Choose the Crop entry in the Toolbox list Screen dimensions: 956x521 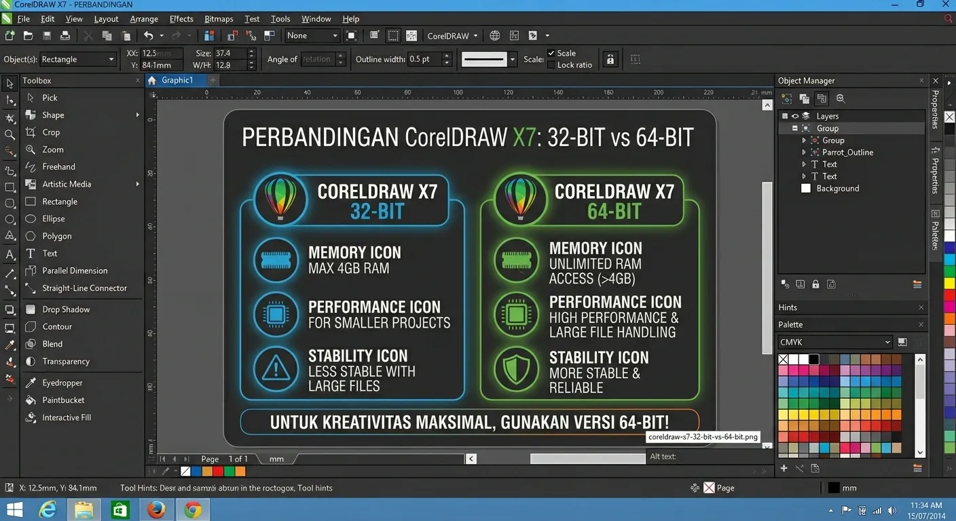(x=81, y=132)
